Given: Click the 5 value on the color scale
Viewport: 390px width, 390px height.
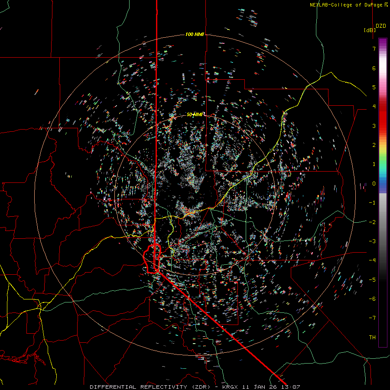Looking at the screenshot, I should coord(374,87).
